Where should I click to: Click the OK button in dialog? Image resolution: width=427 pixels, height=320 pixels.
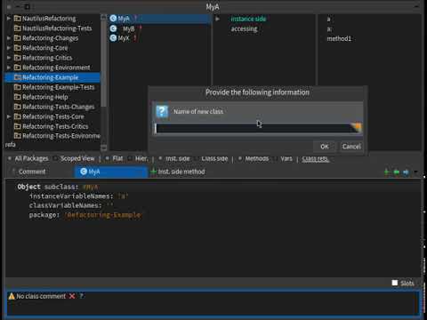tap(325, 147)
